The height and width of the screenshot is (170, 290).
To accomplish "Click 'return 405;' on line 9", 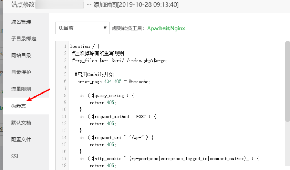I will pyautogui.click(x=103, y=103).
